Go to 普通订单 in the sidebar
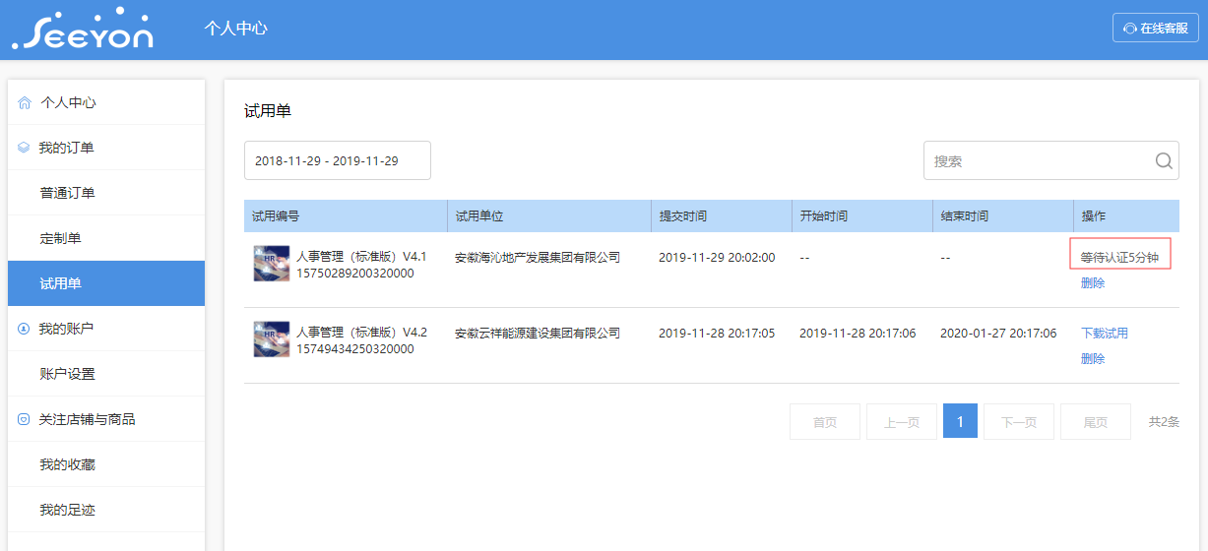Screen dimensions: 1208x551 click(106, 193)
